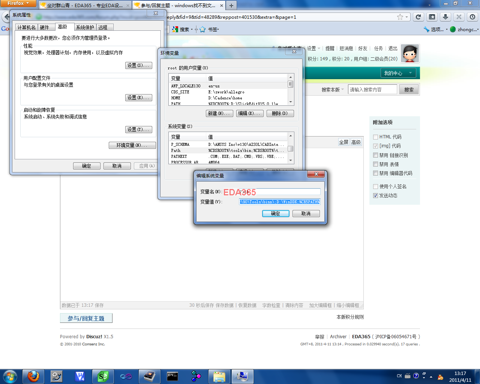
Task: Click the user avatar picture
Action: 410,53
